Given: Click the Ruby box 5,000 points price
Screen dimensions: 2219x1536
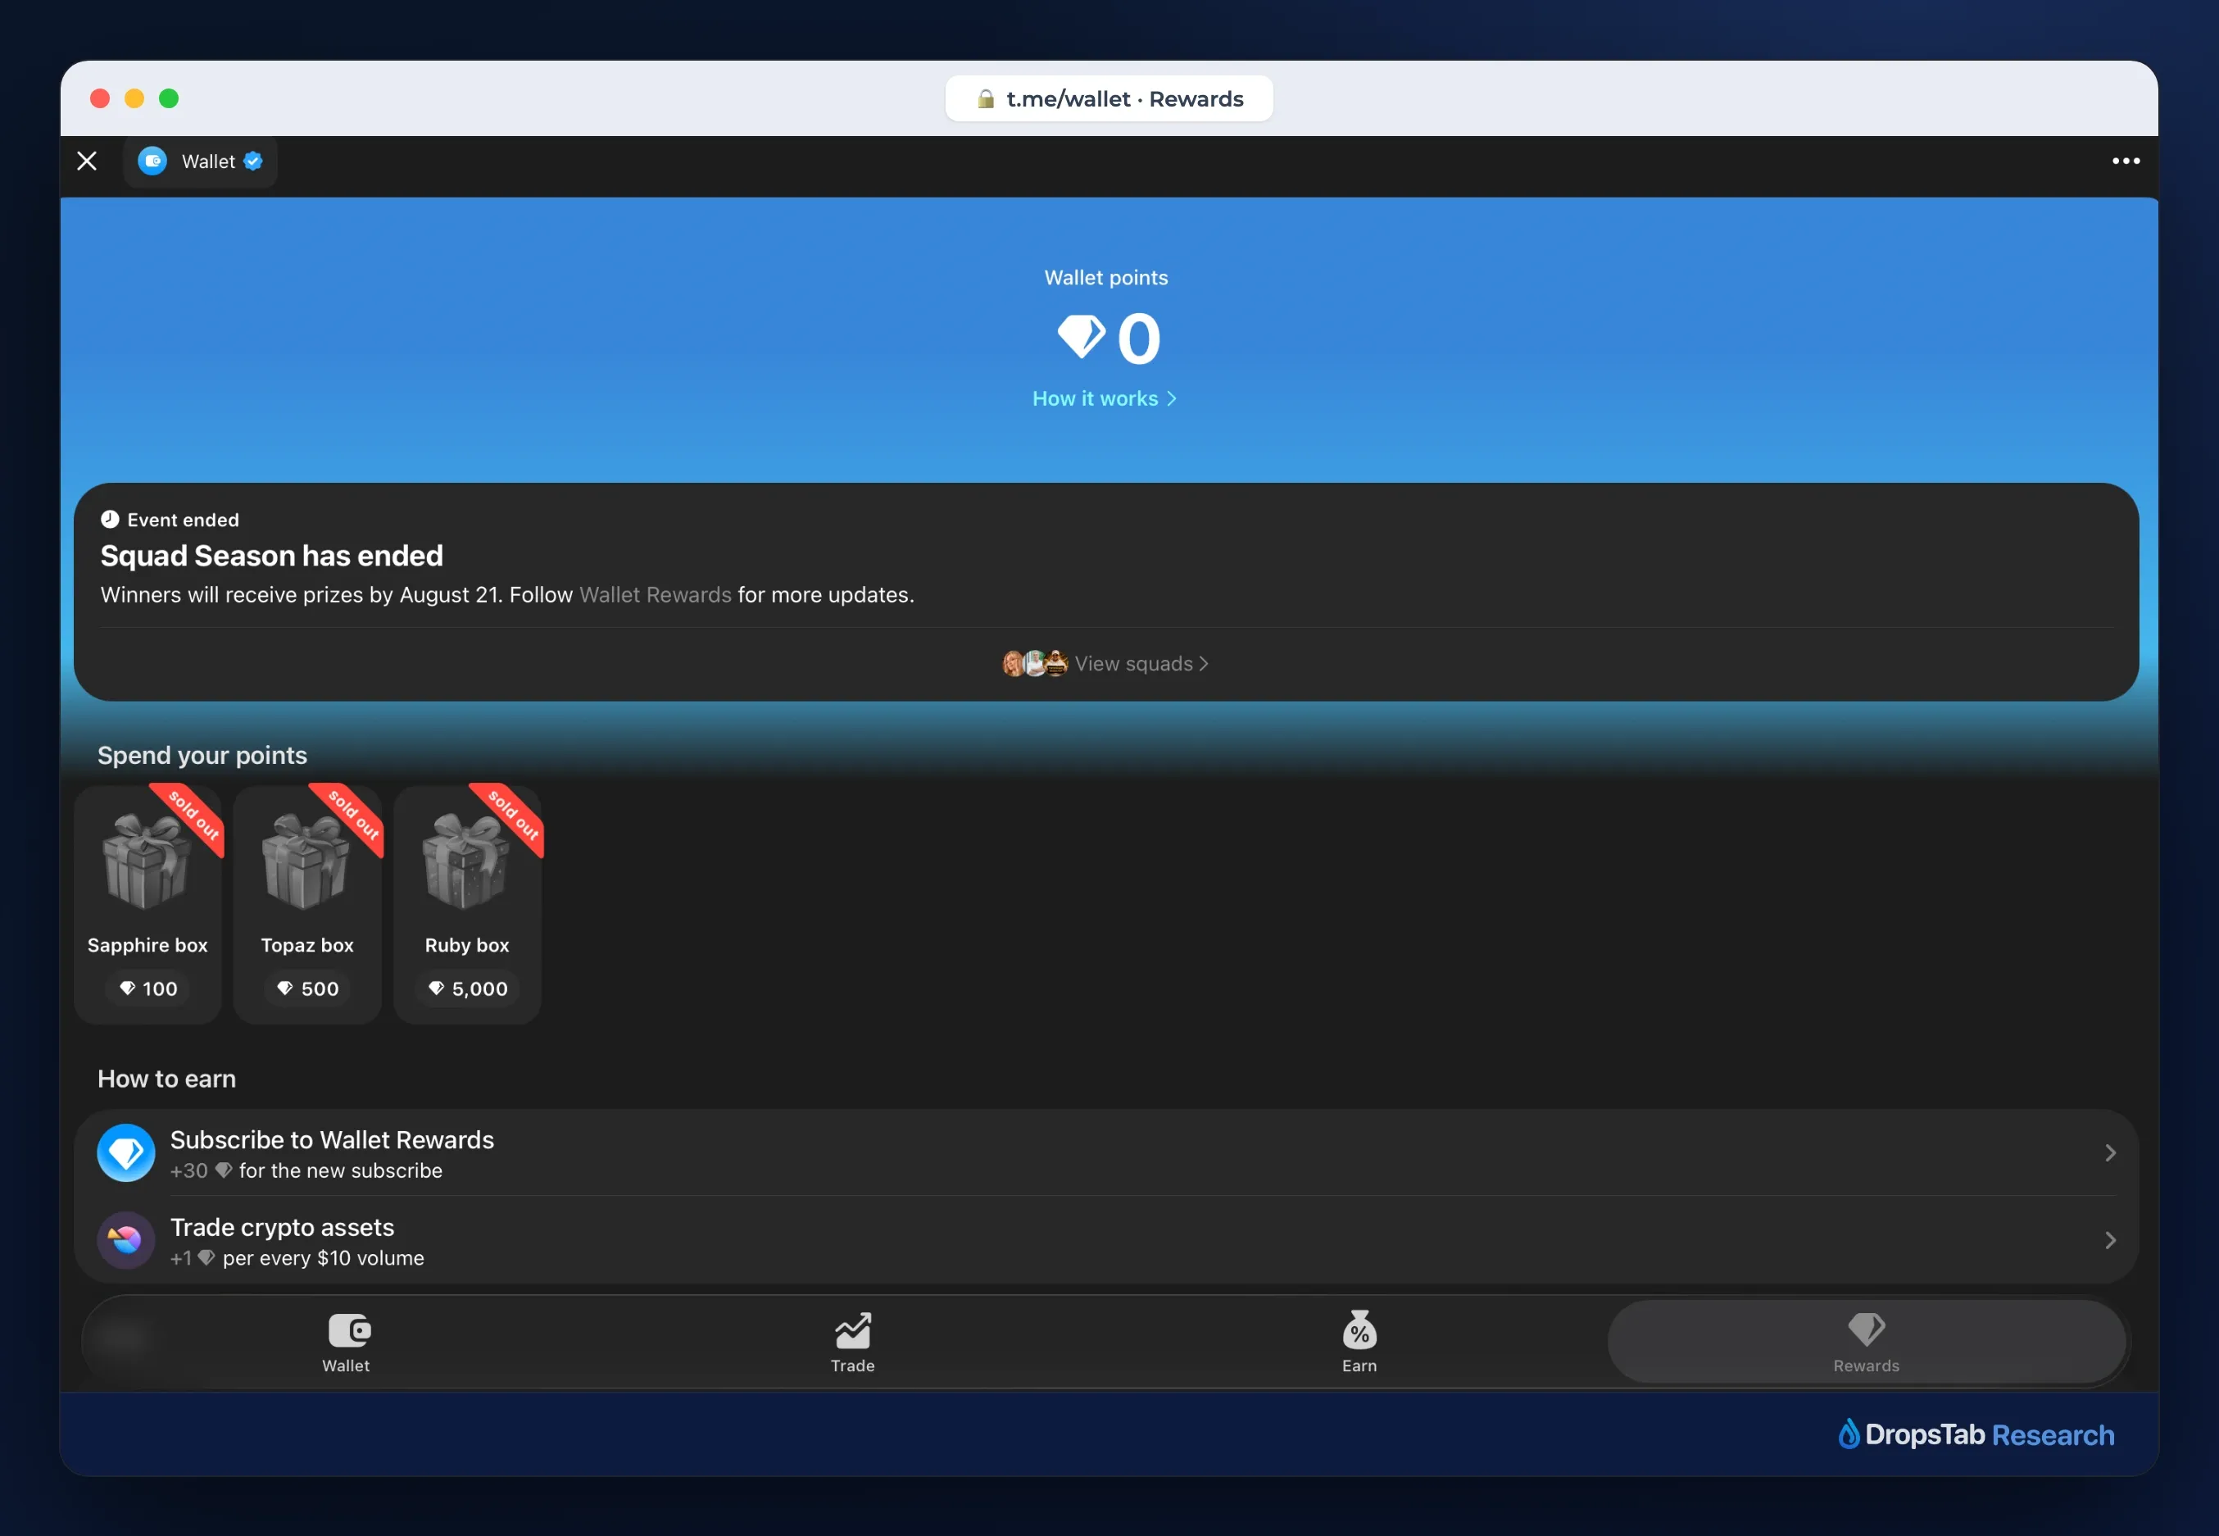Looking at the screenshot, I should [x=467, y=988].
